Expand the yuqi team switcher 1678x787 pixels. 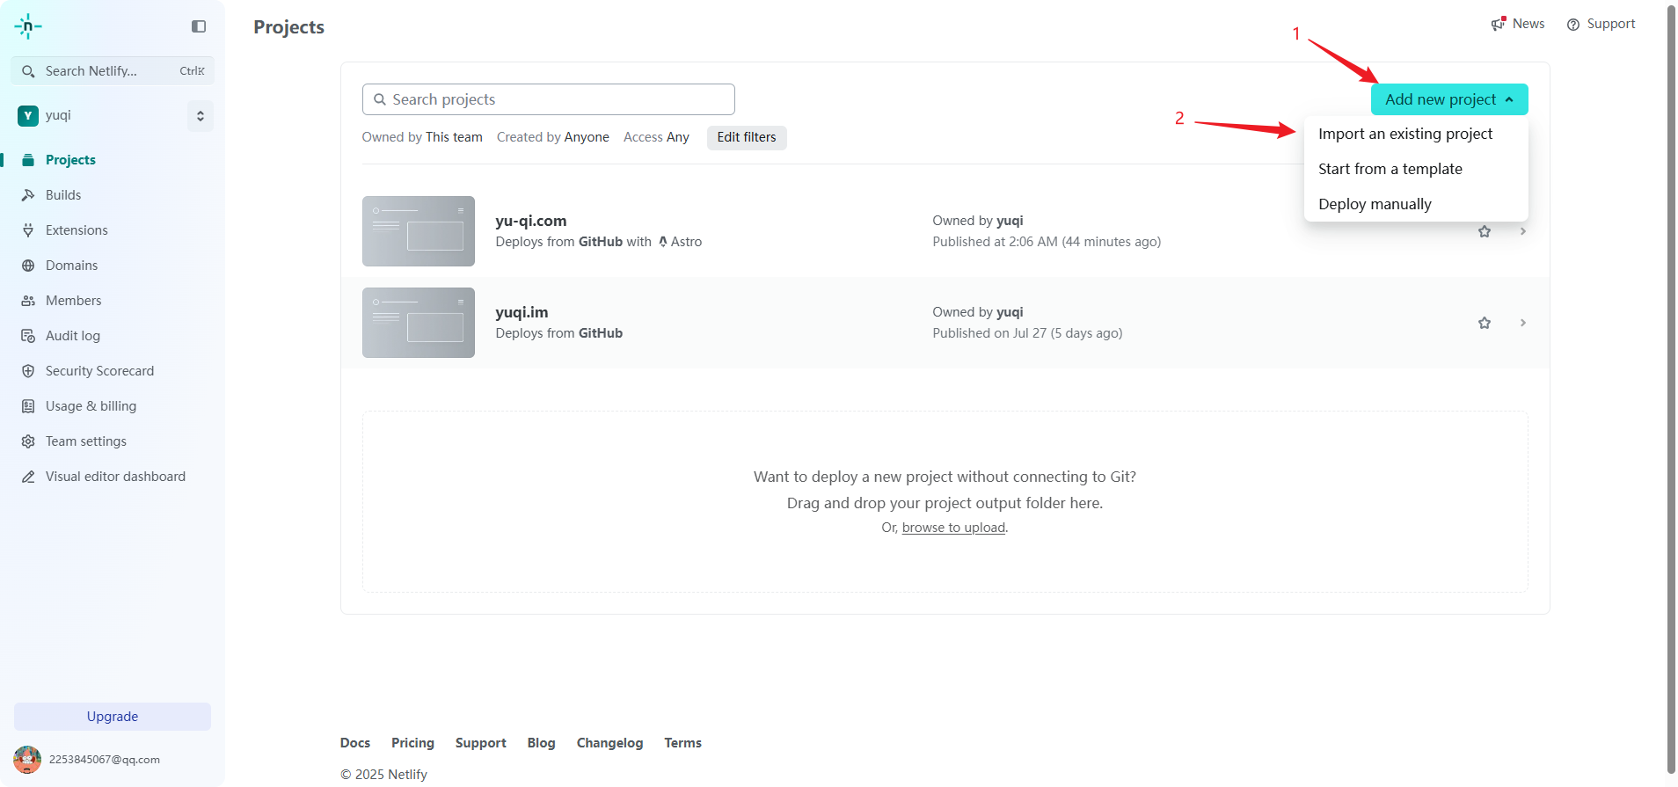(201, 116)
